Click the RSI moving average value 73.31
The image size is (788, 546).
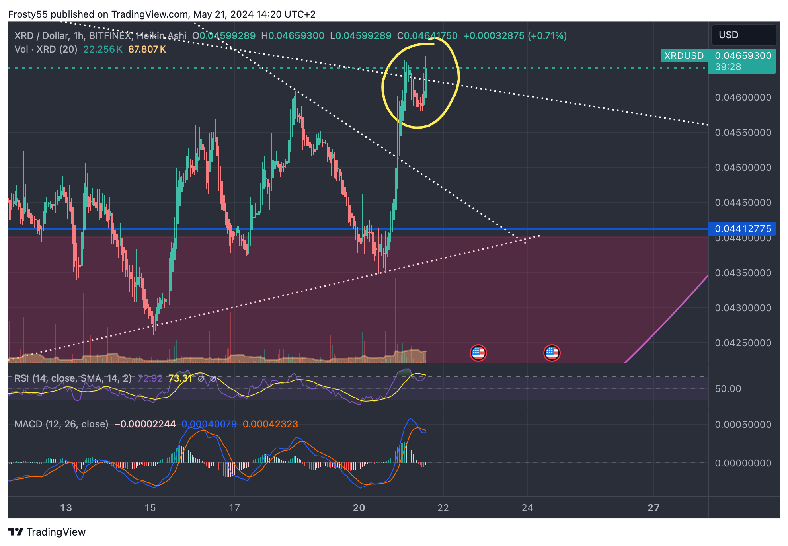click(x=180, y=378)
